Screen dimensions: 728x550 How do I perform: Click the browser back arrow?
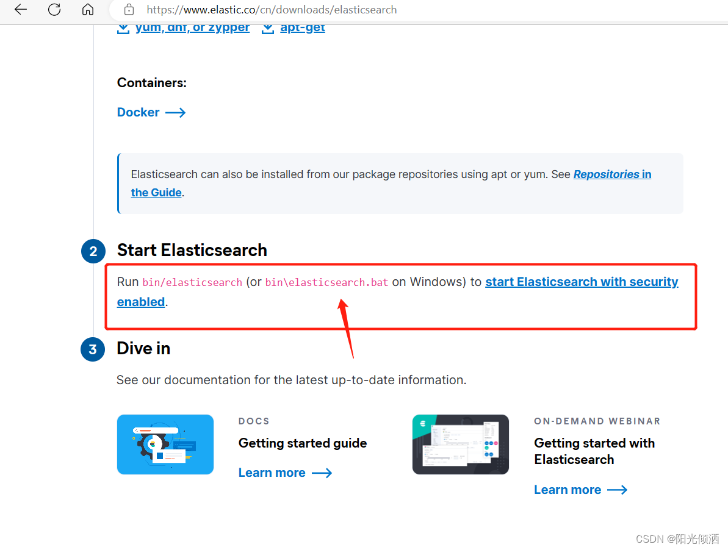(20, 9)
